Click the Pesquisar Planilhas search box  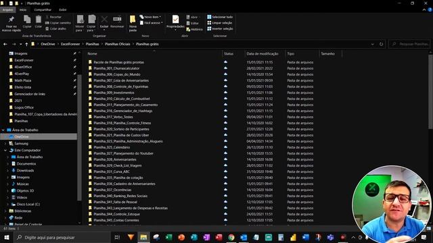point(410,44)
